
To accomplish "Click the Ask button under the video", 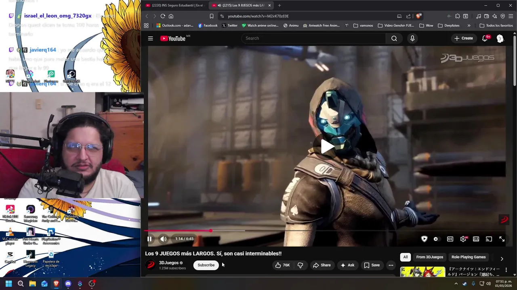I will coord(347,265).
